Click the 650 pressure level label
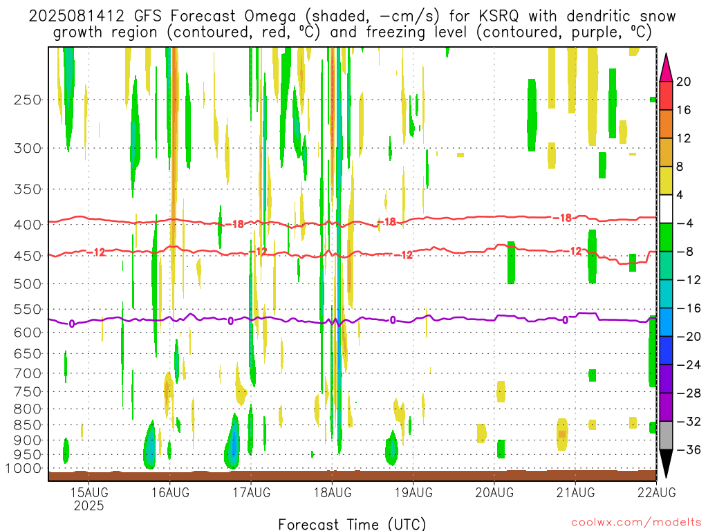 click(x=28, y=353)
